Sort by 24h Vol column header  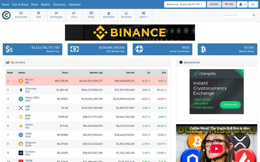130,73
